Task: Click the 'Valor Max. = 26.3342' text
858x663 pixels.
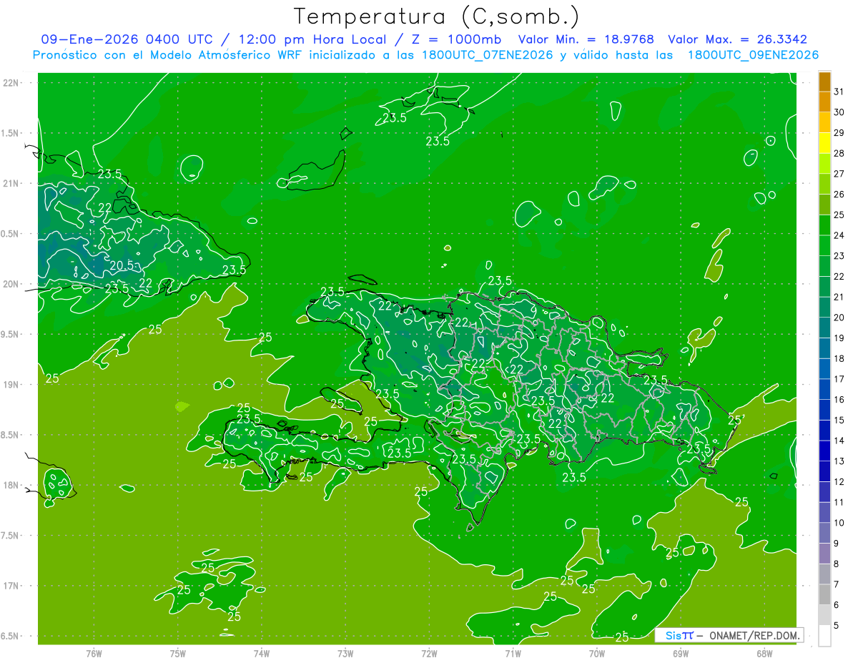Action: click(x=738, y=39)
